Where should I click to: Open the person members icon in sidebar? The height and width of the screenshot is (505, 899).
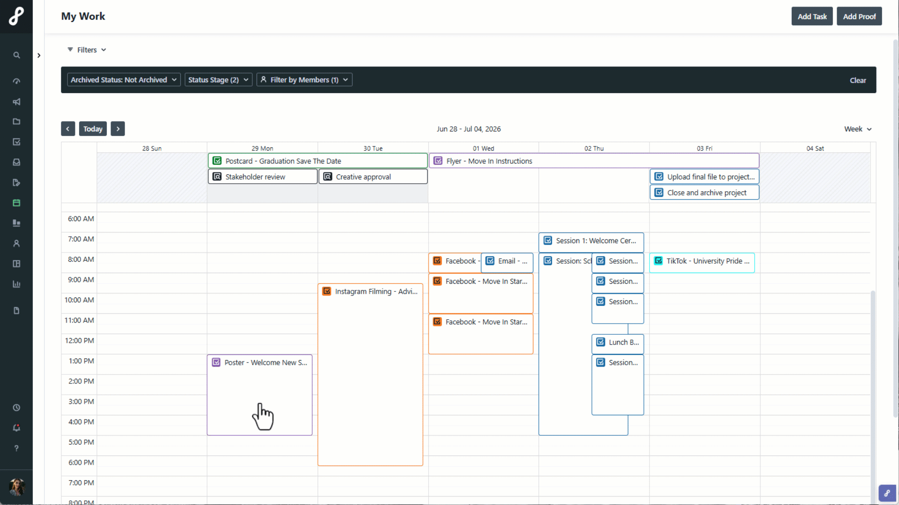point(16,243)
